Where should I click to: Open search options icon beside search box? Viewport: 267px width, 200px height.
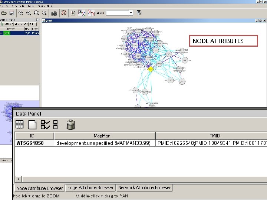(x=139, y=13)
